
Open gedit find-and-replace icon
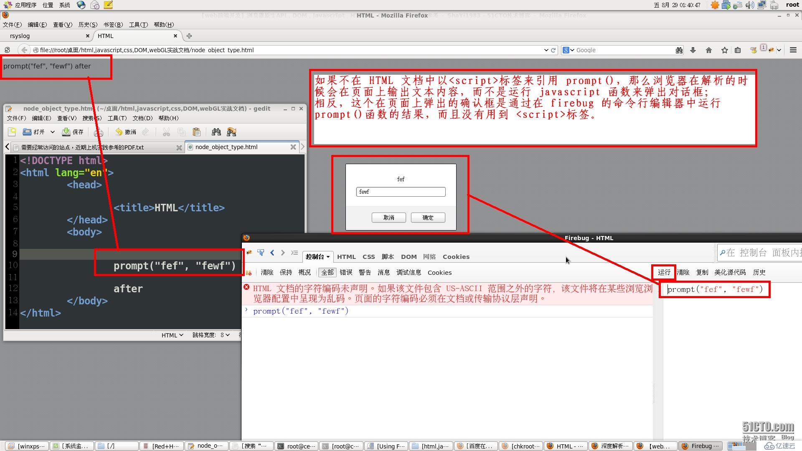(231, 132)
